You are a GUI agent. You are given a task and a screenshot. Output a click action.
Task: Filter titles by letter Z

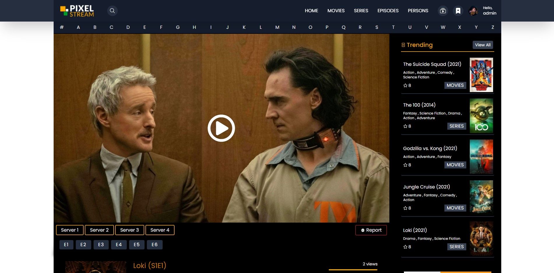click(x=493, y=27)
